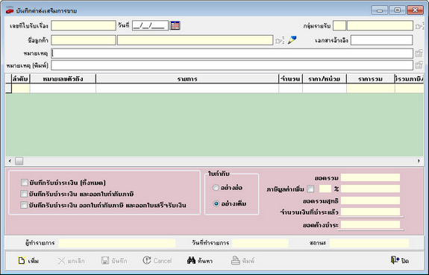Click the ภาษีมูลค่าเพิ่ม amount field
429x275 pixels.
coord(370,189)
